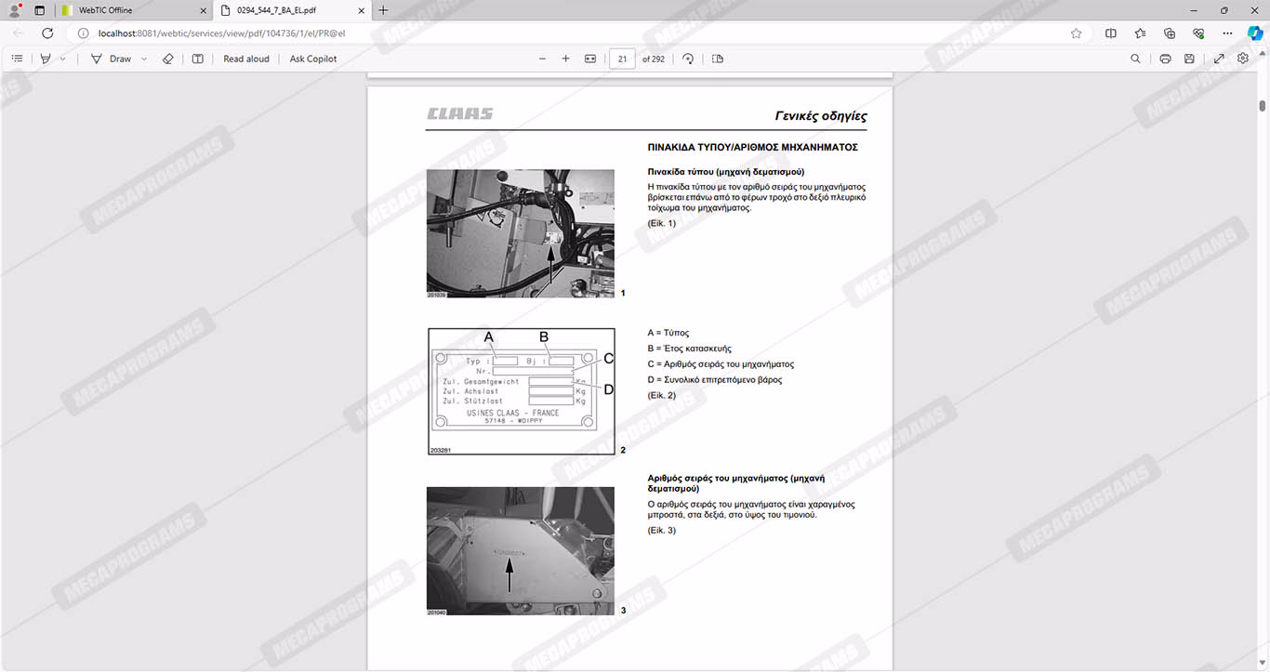Viewport: 1270px width, 672px height.
Task: Open the Copilot sidebar
Action: click(x=1255, y=33)
